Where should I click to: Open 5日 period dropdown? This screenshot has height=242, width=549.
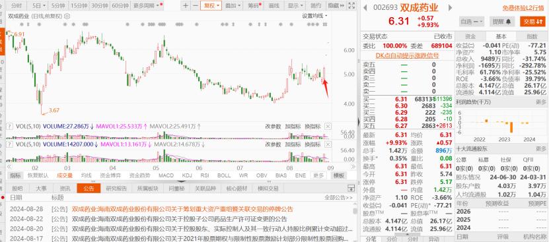tap(38, 5)
